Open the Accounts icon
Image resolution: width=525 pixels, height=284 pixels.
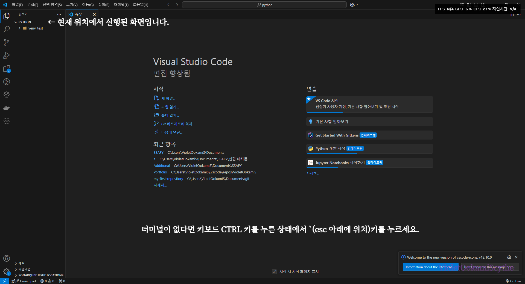7,258
